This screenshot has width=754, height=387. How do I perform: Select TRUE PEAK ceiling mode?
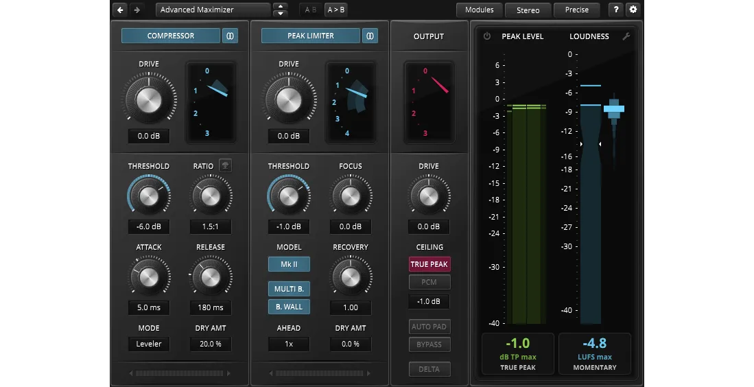point(429,264)
